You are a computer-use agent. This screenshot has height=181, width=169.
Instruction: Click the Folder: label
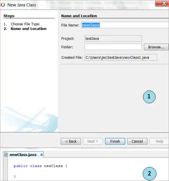click(x=67, y=47)
